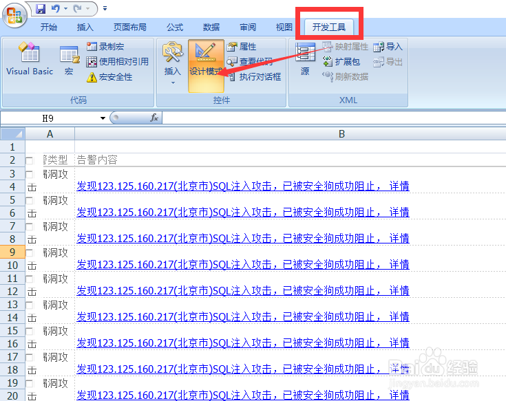Customize the Quick Access Toolbar

coord(105,9)
